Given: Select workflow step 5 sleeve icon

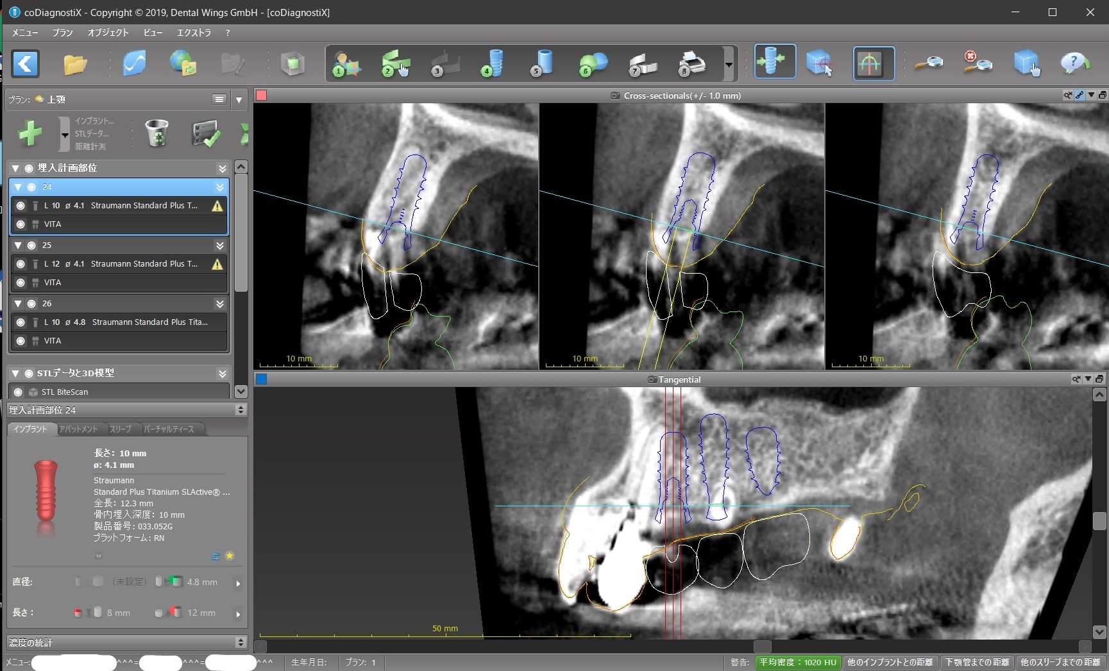Looking at the screenshot, I should point(543,64).
